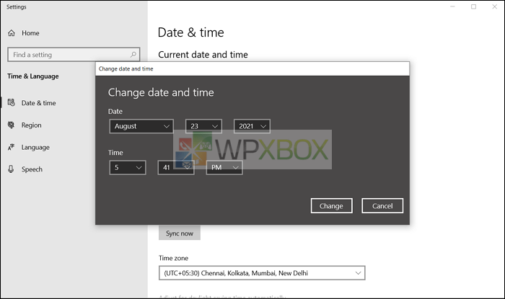Click the Time zone label

[173, 258]
